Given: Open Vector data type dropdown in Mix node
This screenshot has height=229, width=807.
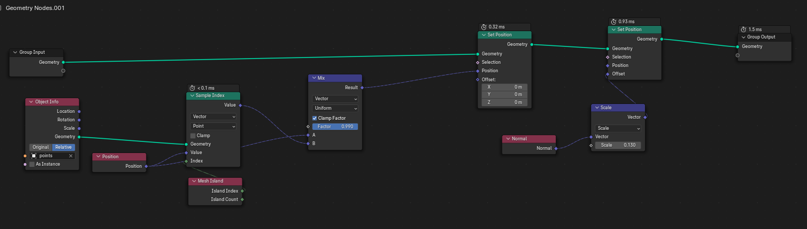Looking at the screenshot, I should pyautogui.click(x=335, y=99).
